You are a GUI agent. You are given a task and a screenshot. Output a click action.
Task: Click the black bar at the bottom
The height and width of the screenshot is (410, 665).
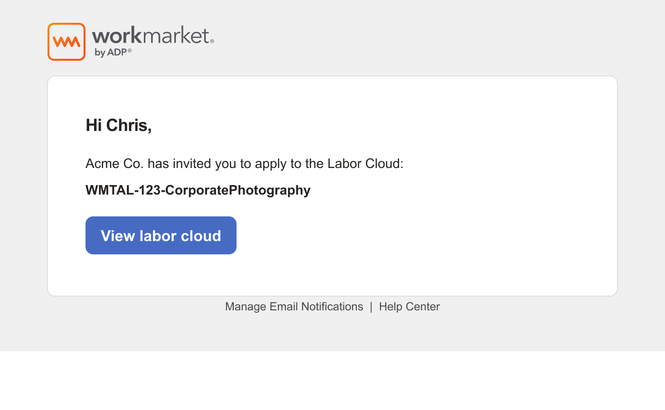point(332,381)
